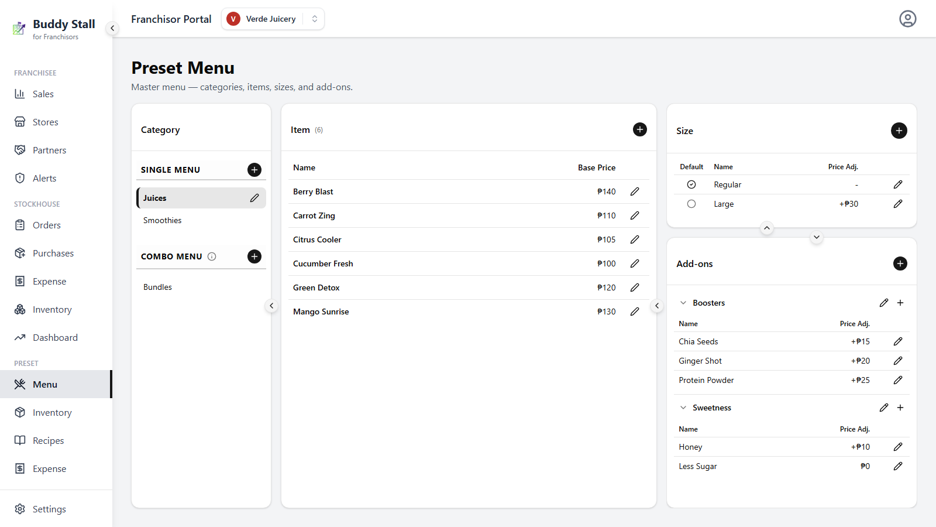Edit the Boosters group

coord(884,303)
